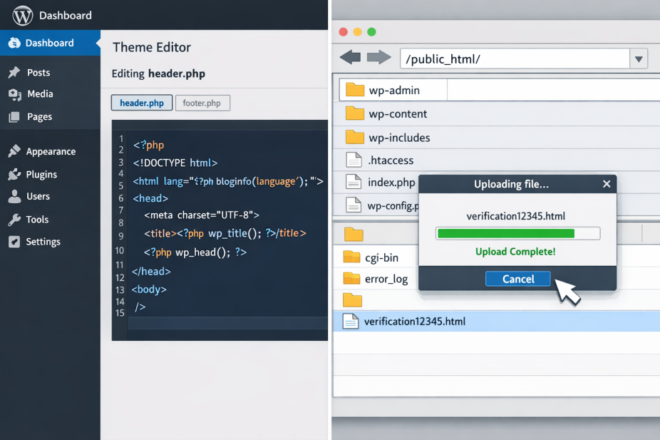Viewport: 660px width, 440px height.
Task: Select the wp-includes folder name
Action: pos(399,138)
